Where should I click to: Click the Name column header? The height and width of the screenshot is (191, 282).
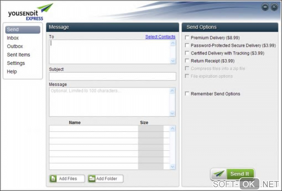(x=75, y=123)
